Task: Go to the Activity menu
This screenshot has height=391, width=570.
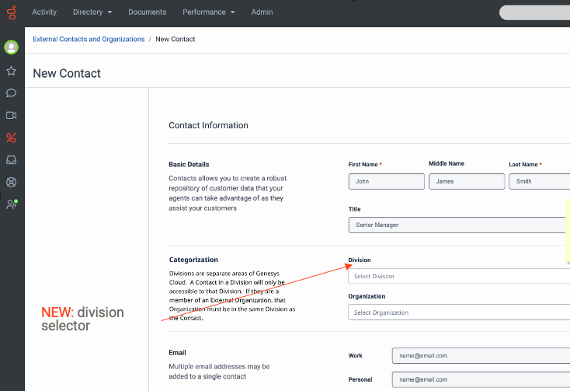Action: click(x=44, y=12)
